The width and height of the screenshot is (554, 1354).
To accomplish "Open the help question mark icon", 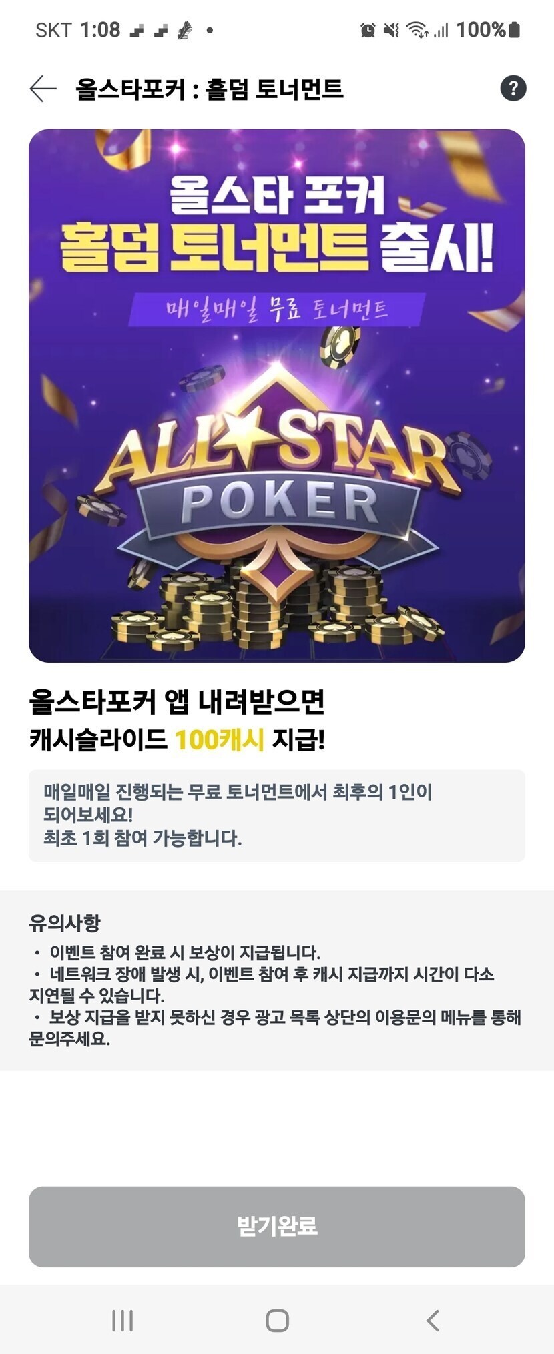I will click(x=513, y=88).
